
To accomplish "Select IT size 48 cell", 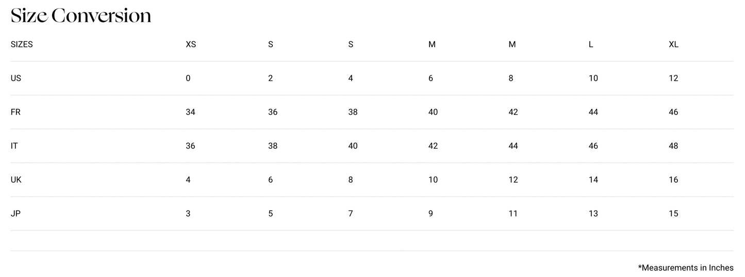I will click(x=673, y=146).
